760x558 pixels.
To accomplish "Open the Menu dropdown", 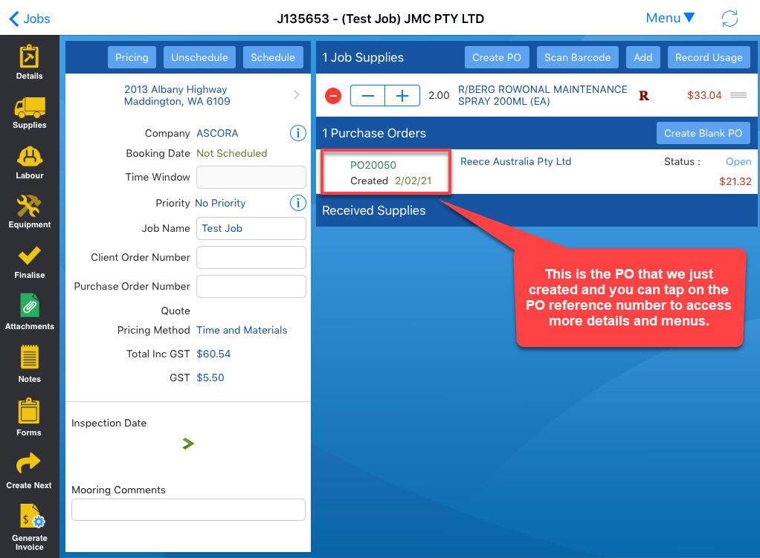I will coord(669,18).
